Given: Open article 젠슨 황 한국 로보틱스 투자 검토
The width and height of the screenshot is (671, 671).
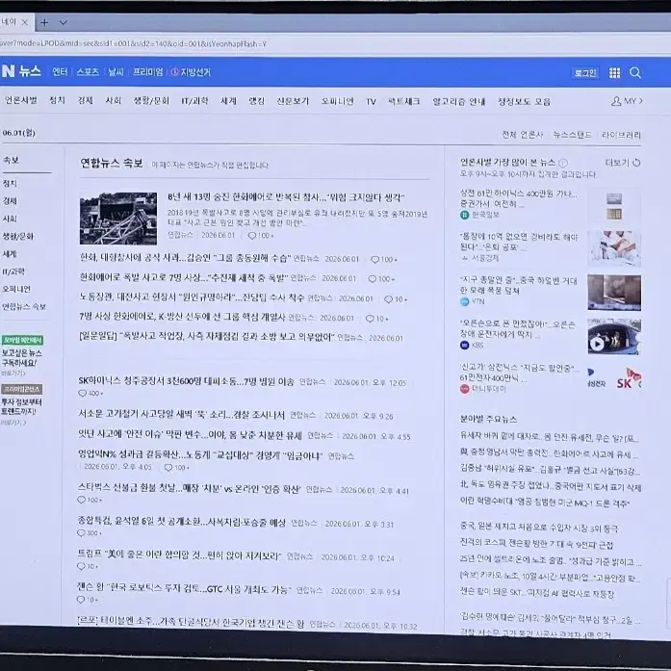Looking at the screenshot, I should tap(184, 588).
